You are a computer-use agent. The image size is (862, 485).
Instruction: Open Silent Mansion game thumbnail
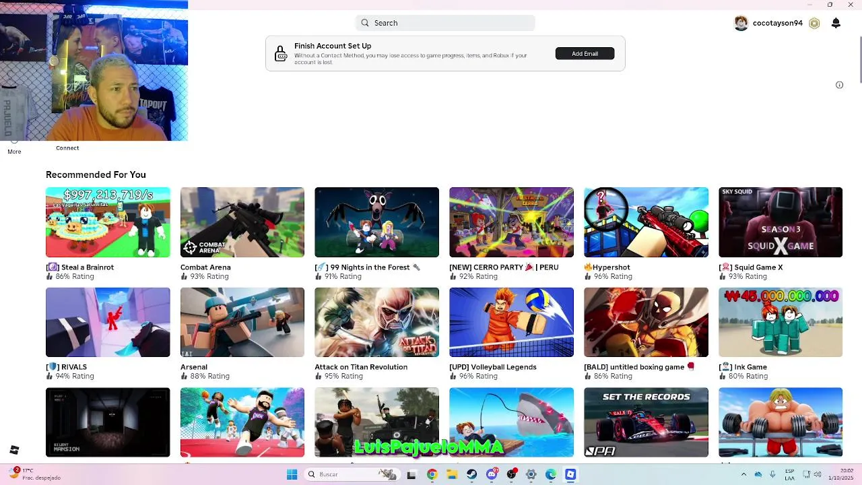pos(108,422)
